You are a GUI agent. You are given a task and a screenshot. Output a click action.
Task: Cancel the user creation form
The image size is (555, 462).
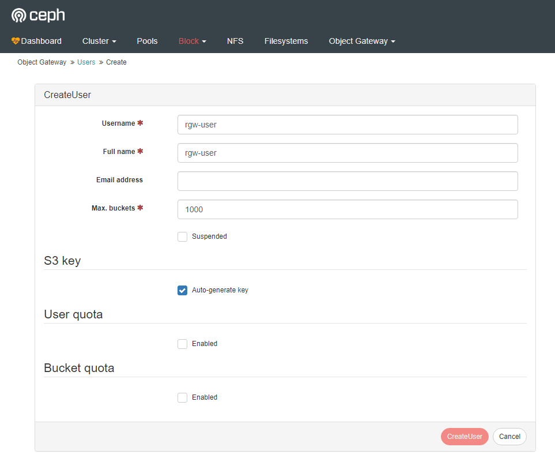click(x=509, y=437)
